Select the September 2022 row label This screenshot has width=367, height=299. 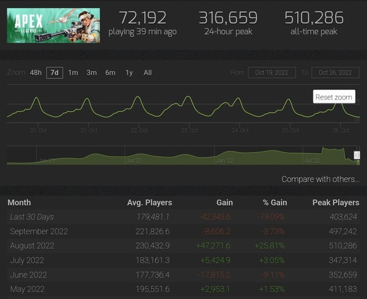(39, 231)
